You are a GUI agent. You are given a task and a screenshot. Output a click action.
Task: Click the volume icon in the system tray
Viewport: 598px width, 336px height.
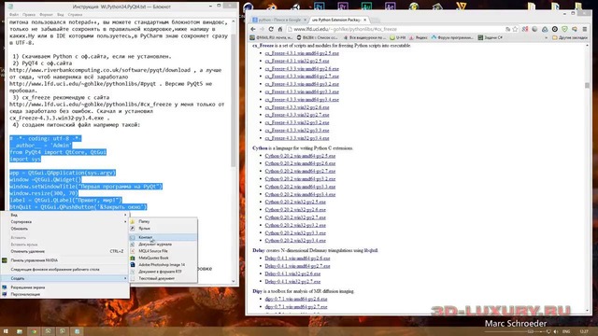(556, 332)
